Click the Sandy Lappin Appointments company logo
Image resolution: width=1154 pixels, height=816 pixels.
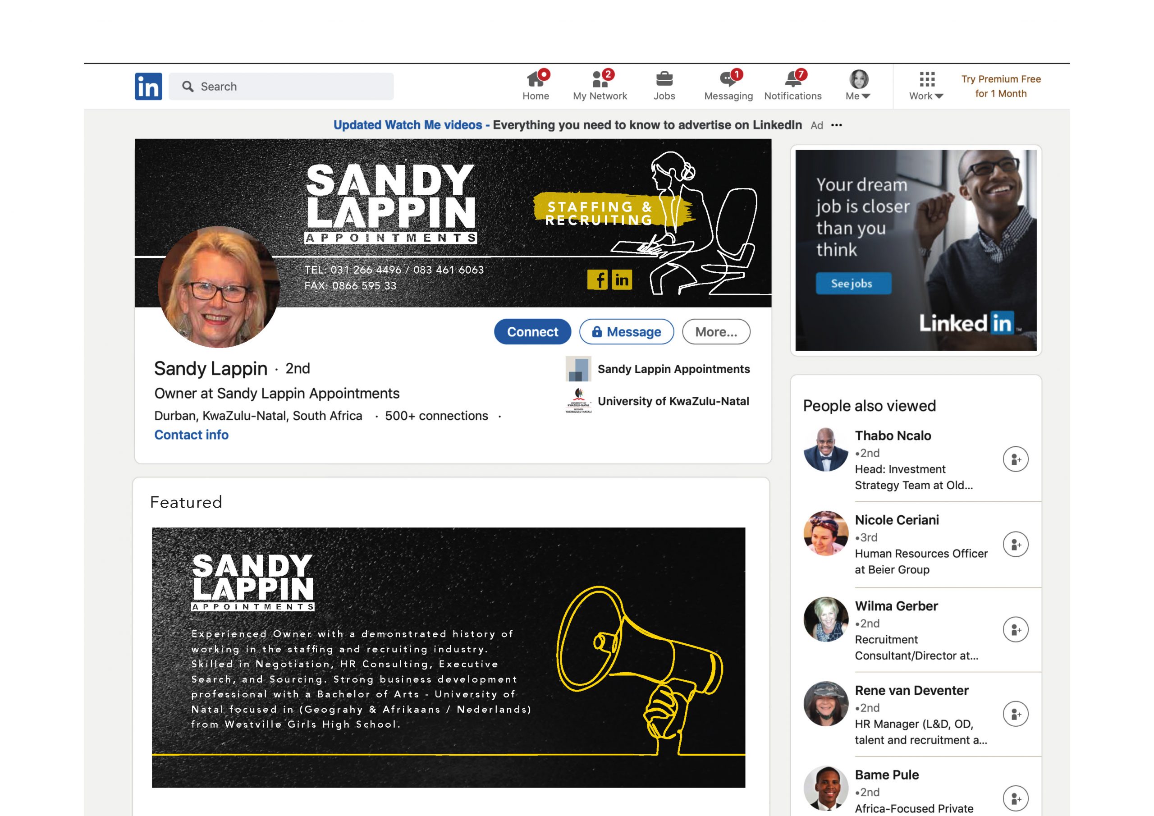[578, 368]
